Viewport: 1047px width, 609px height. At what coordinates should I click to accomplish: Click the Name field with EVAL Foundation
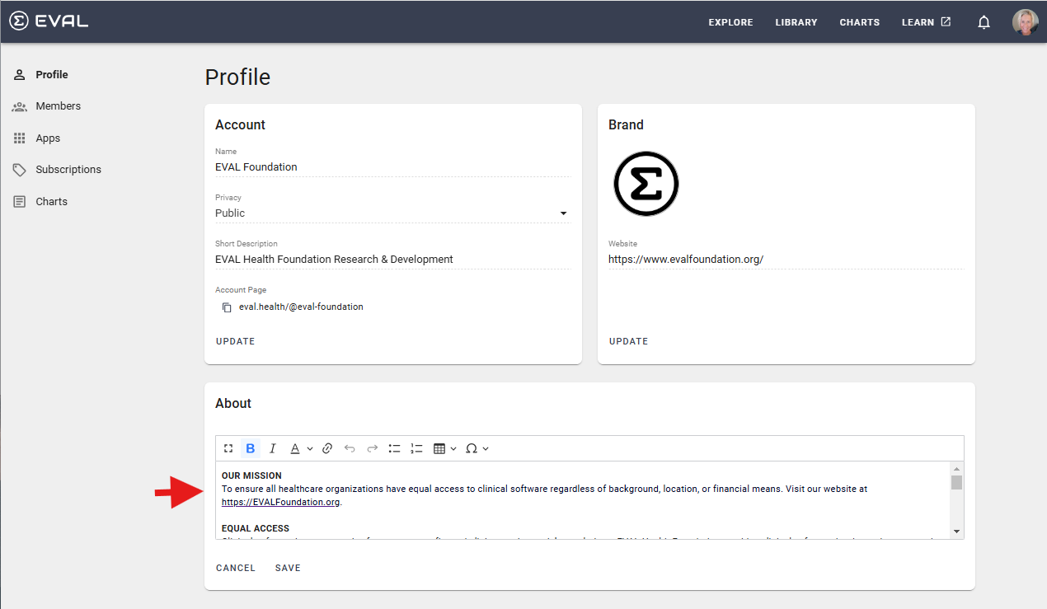point(392,167)
